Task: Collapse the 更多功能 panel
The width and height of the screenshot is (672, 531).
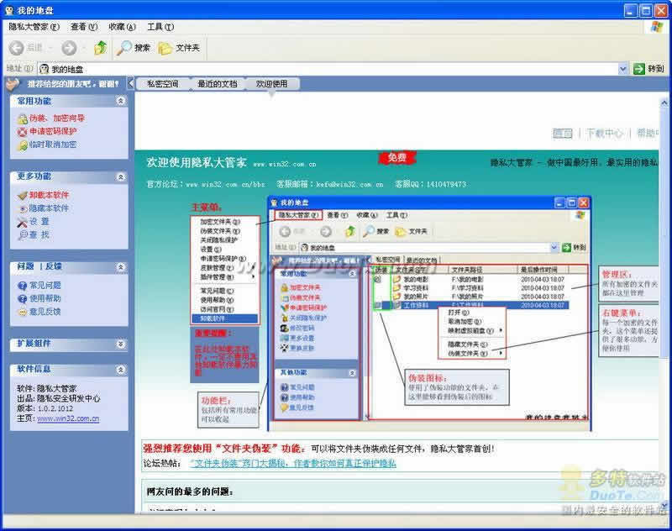Action: coord(121,176)
